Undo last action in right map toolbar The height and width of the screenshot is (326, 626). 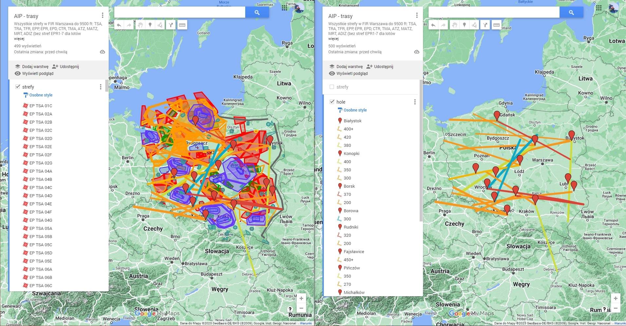[x=433, y=25]
